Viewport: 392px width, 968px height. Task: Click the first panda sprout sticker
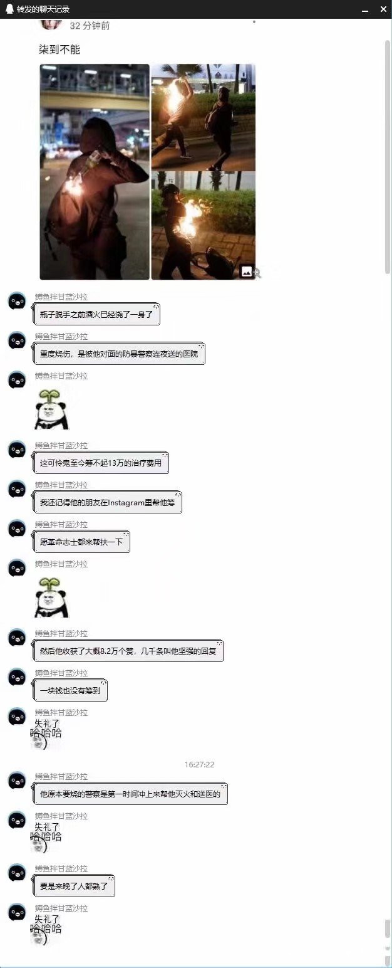tap(51, 409)
